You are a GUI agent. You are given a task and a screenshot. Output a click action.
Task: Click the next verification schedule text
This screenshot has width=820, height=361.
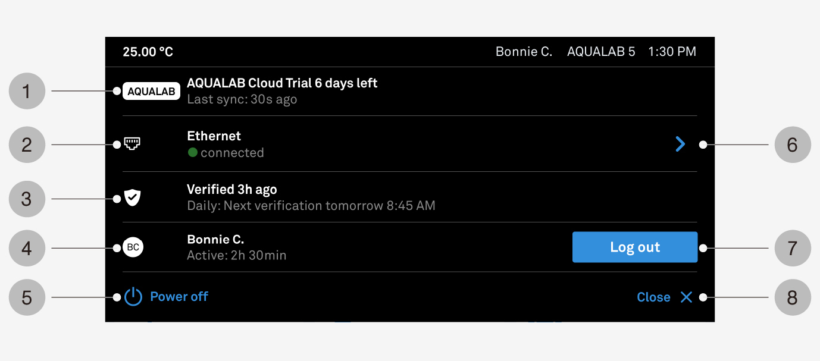coord(311,206)
